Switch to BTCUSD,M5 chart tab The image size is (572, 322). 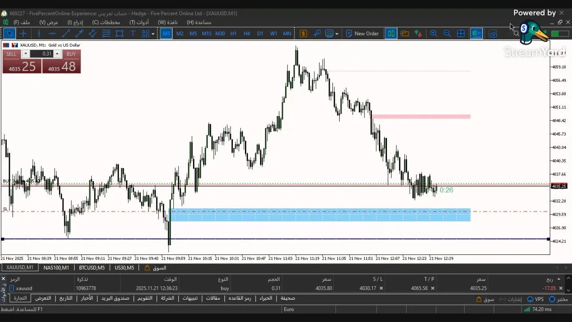coord(92,267)
